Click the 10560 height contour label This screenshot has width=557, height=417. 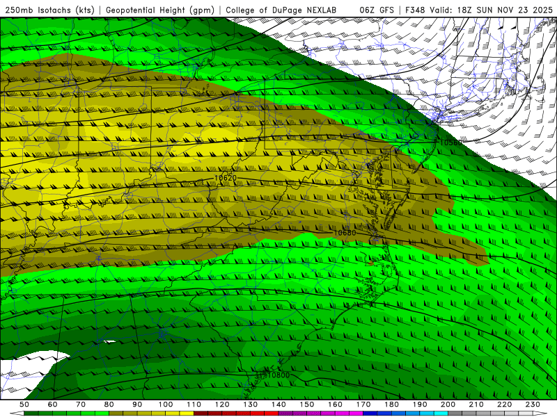pos(451,142)
